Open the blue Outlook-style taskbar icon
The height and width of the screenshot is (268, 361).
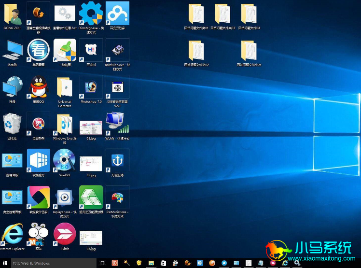click(200, 263)
